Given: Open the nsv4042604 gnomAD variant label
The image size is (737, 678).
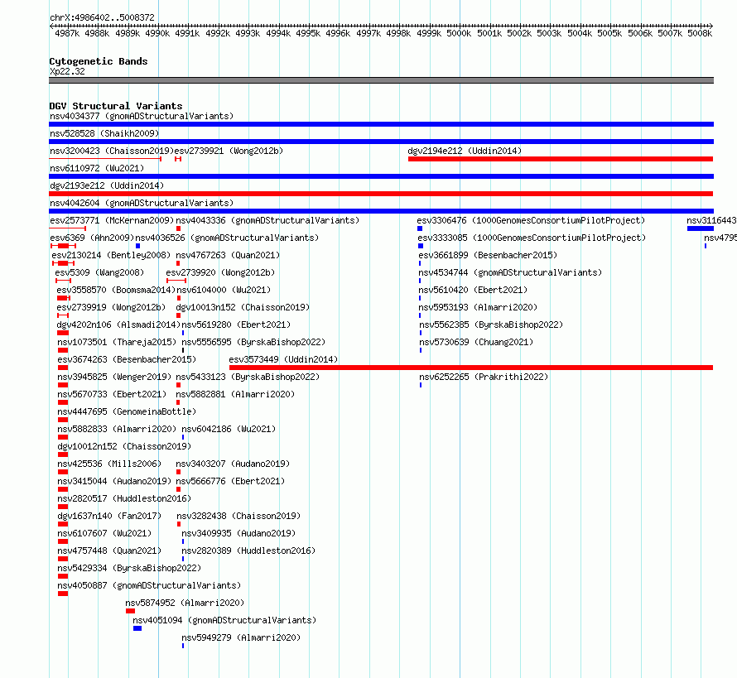Looking at the screenshot, I should click(142, 203).
